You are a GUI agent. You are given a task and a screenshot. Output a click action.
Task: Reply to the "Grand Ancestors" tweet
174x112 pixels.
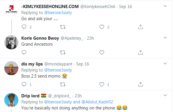(x=24, y=52)
